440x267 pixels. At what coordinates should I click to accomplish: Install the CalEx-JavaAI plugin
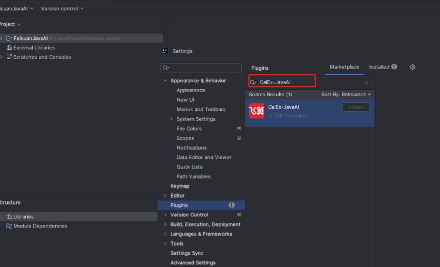point(356,107)
